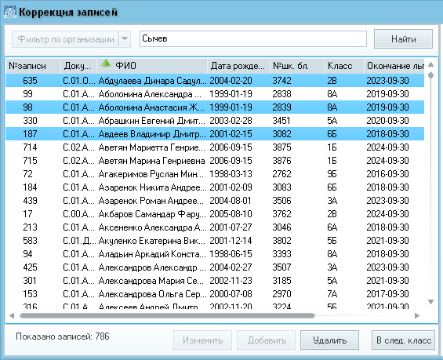The width and height of the screenshot is (443, 360).
Task: Open the organization filter dropdown arrow
Action: point(125,39)
